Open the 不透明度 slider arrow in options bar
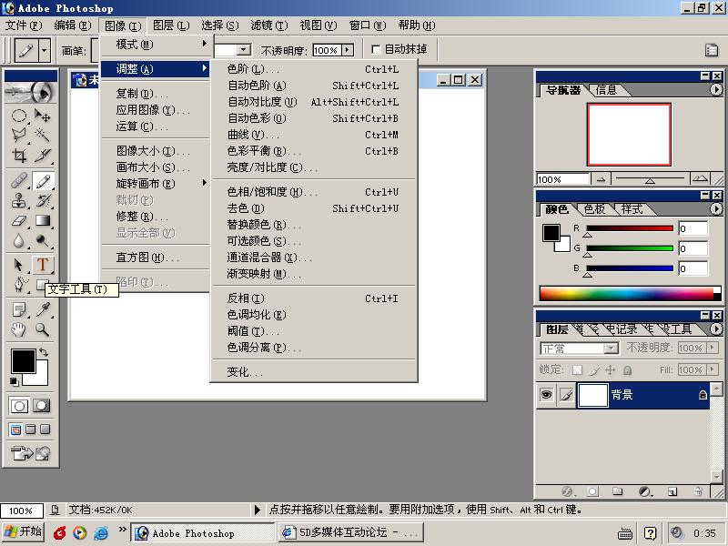728x546 pixels. tap(348, 50)
